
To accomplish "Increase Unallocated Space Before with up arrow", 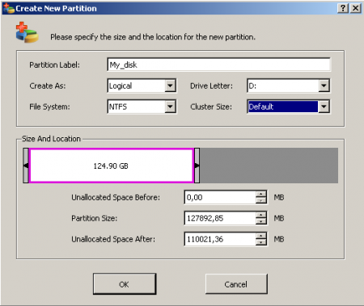I will pos(260,194).
